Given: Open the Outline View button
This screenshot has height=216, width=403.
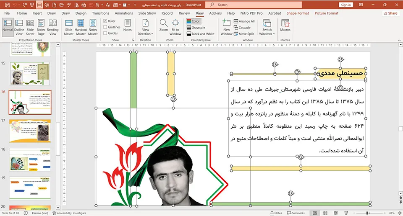Looking at the screenshot, I should tap(19, 27).
